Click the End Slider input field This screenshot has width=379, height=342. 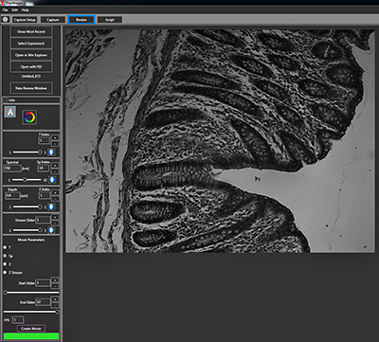pos(43,302)
